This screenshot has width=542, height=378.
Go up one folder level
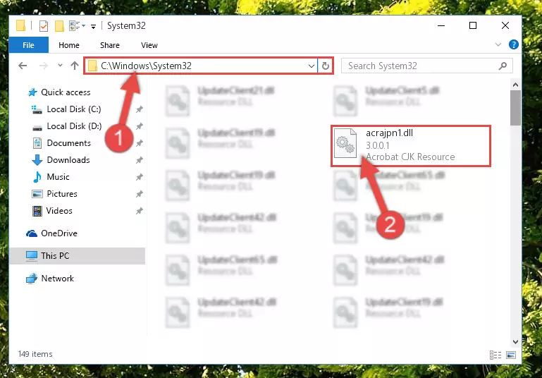[75, 66]
